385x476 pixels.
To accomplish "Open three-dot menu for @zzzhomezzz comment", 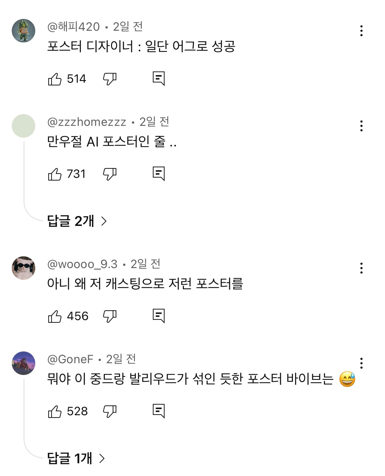I will 361,126.
